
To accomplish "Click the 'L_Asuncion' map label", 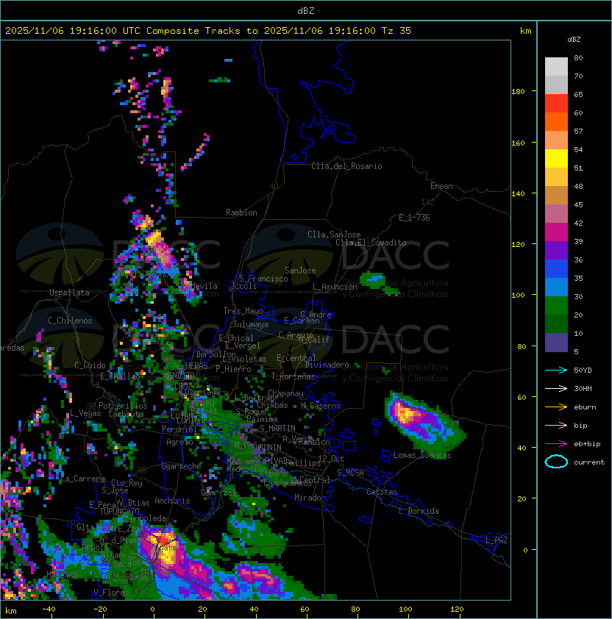I will coord(335,287).
